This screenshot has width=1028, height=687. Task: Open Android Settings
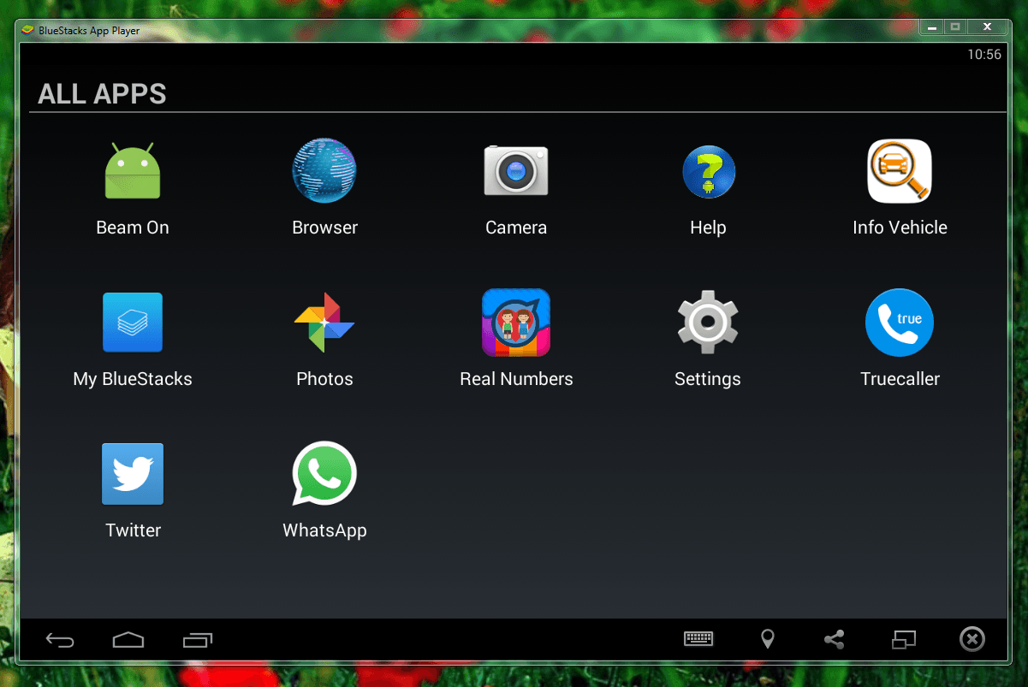[708, 323]
